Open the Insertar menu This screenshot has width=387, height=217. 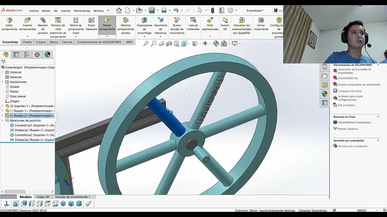tap(66, 11)
